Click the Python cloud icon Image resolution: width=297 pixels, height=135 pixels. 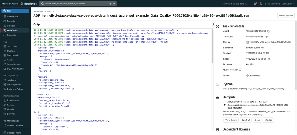coord(218,84)
